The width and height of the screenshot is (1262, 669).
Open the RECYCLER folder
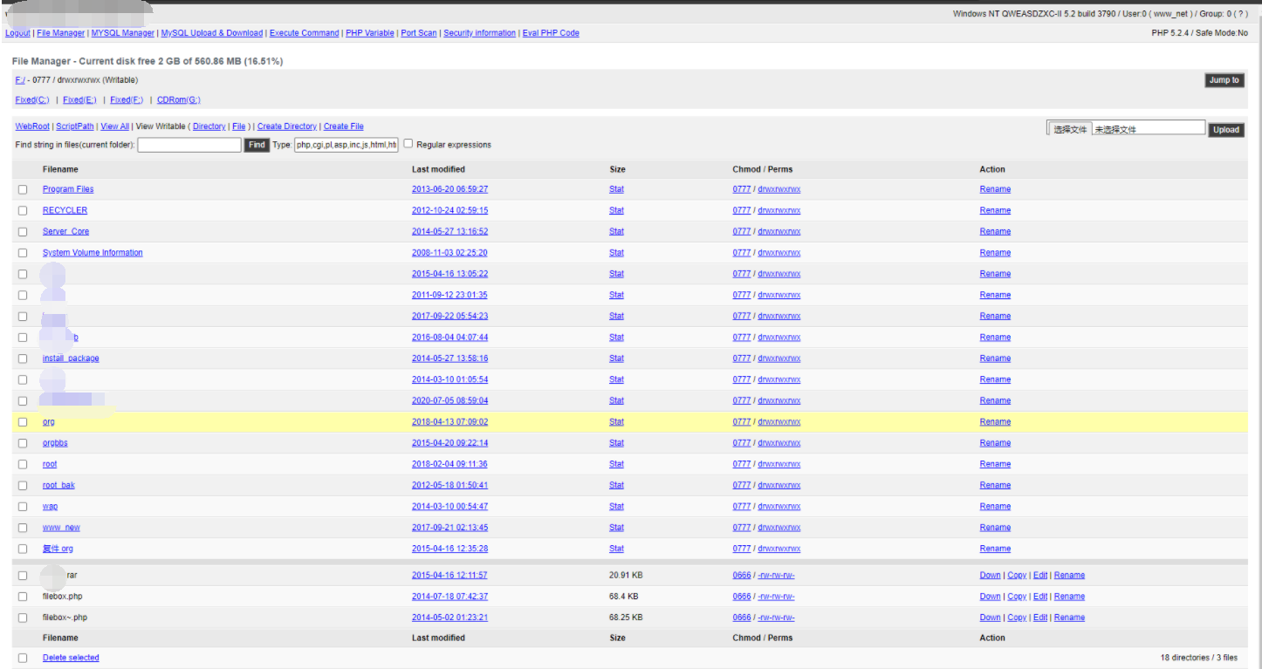coord(65,210)
